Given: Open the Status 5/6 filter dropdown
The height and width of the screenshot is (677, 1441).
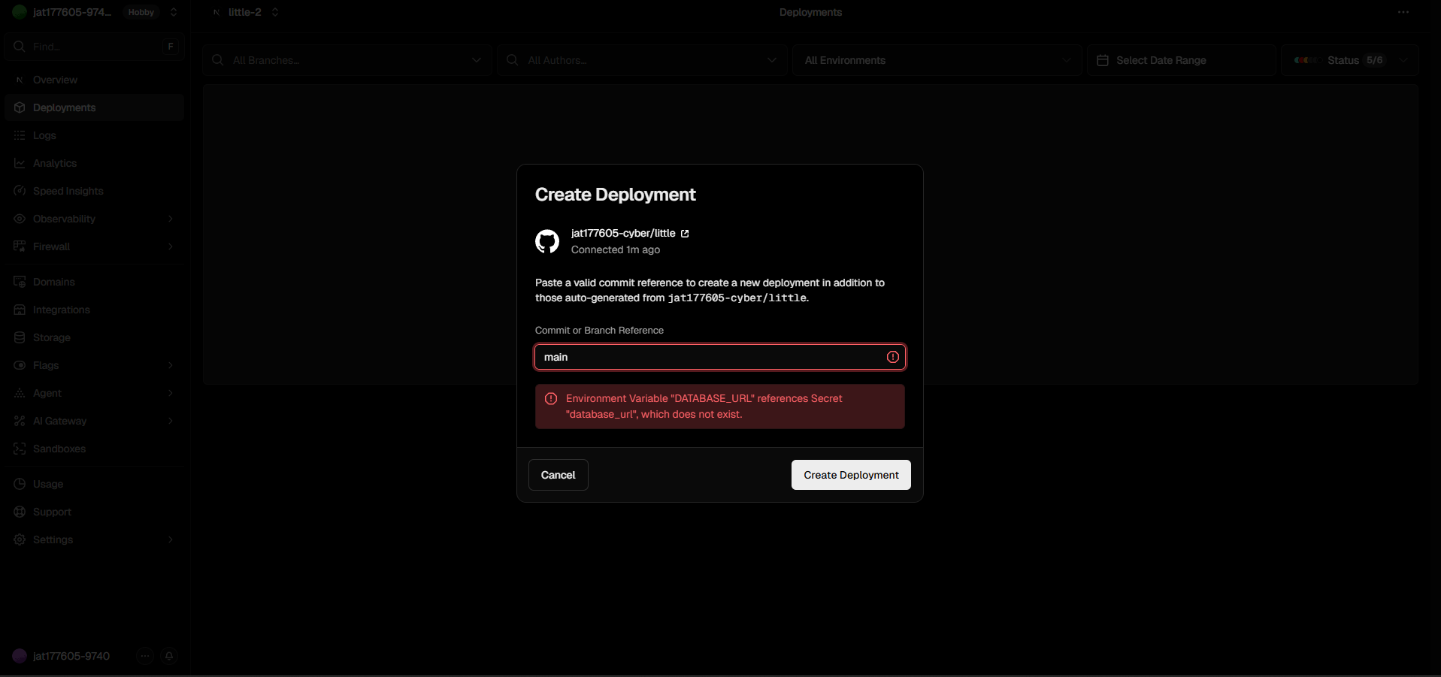Looking at the screenshot, I should 1350,60.
